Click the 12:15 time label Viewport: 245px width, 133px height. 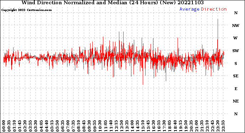pos(116,126)
